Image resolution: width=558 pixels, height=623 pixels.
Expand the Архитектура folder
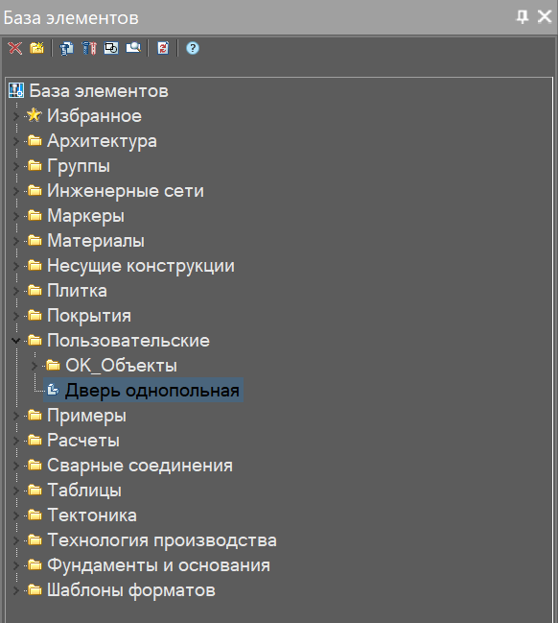[16, 141]
